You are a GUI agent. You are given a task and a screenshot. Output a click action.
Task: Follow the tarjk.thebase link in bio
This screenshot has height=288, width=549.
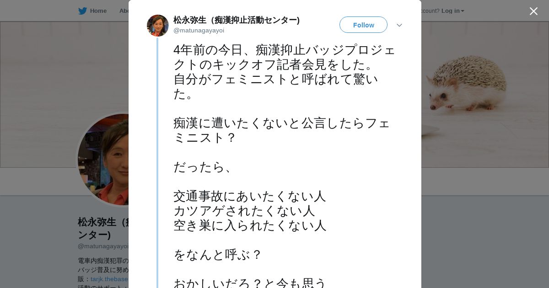click(109, 279)
